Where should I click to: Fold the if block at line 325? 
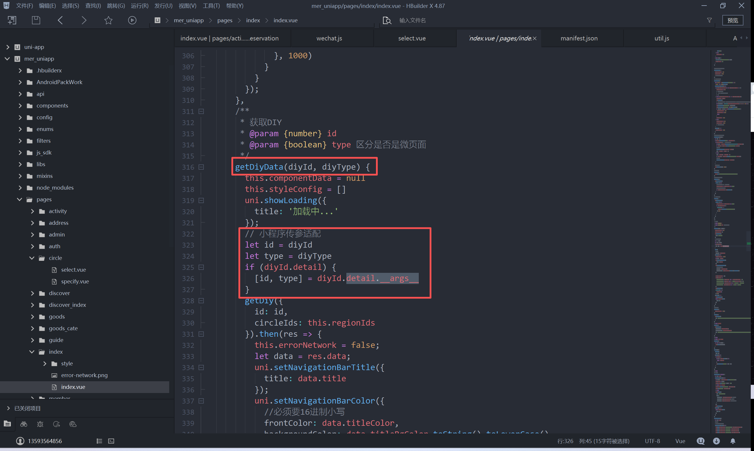click(201, 268)
